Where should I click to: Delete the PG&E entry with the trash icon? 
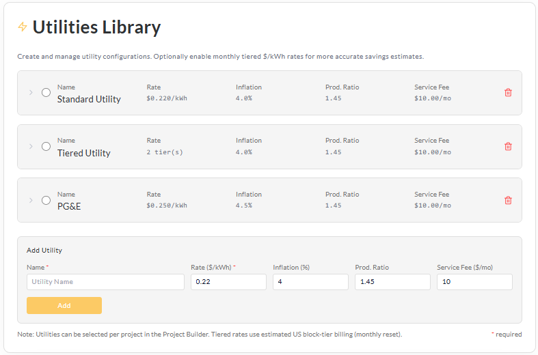(508, 200)
